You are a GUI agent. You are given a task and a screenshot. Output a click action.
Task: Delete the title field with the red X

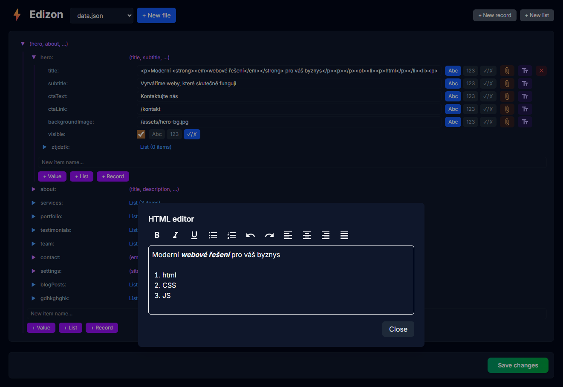pos(541,70)
